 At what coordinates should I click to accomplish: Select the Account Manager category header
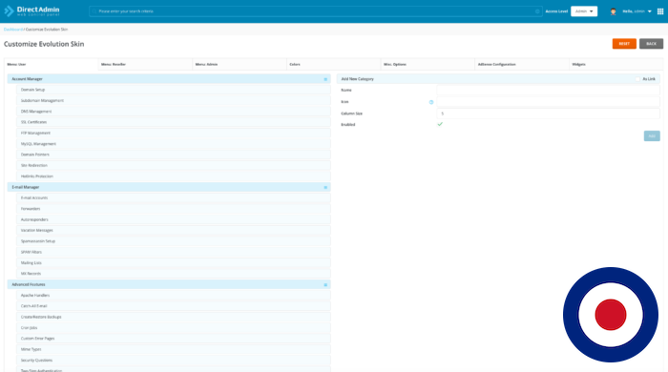[x=169, y=79]
